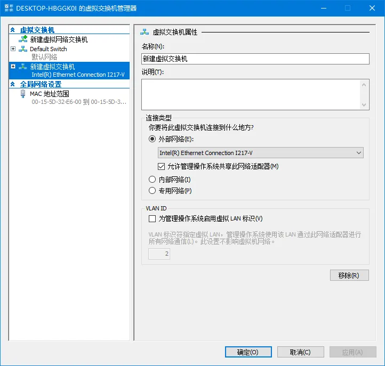Click the 默认网络 subtitle text
Image resolution: width=385 pixels, height=366 pixels.
(44, 57)
